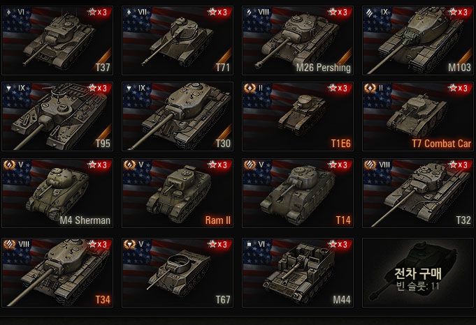The height and width of the screenshot is (325, 476).
Task: Select the M103 heavy tank
Action: [x=418, y=40]
